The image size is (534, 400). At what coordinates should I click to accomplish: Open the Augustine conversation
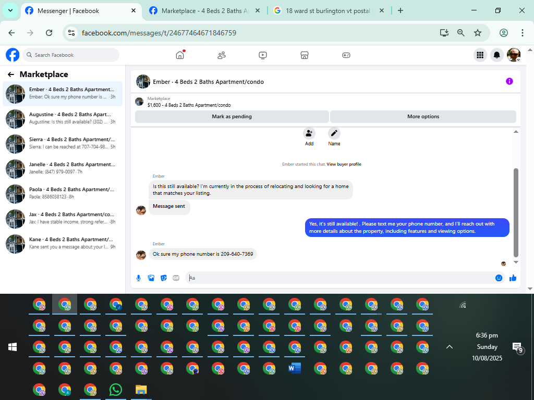coord(63,119)
